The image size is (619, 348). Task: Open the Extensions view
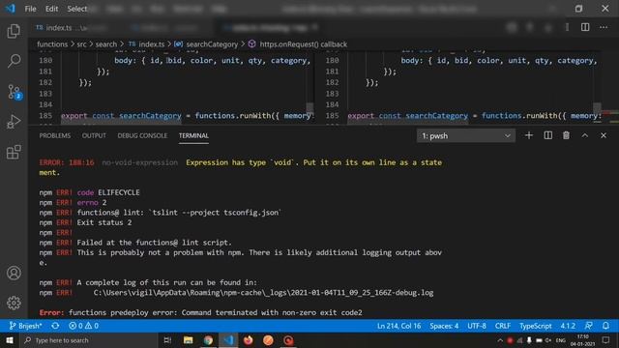pyautogui.click(x=14, y=152)
